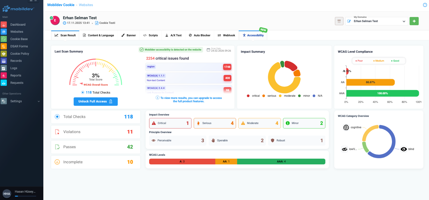Screen dimensions: 429x200
Task: Click the DSAR Forms sidebar icon
Action: [x=4, y=46]
